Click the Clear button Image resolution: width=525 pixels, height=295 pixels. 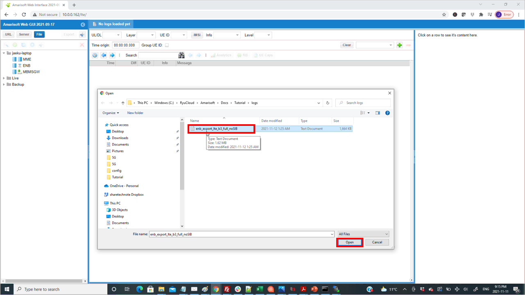coord(347,45)
